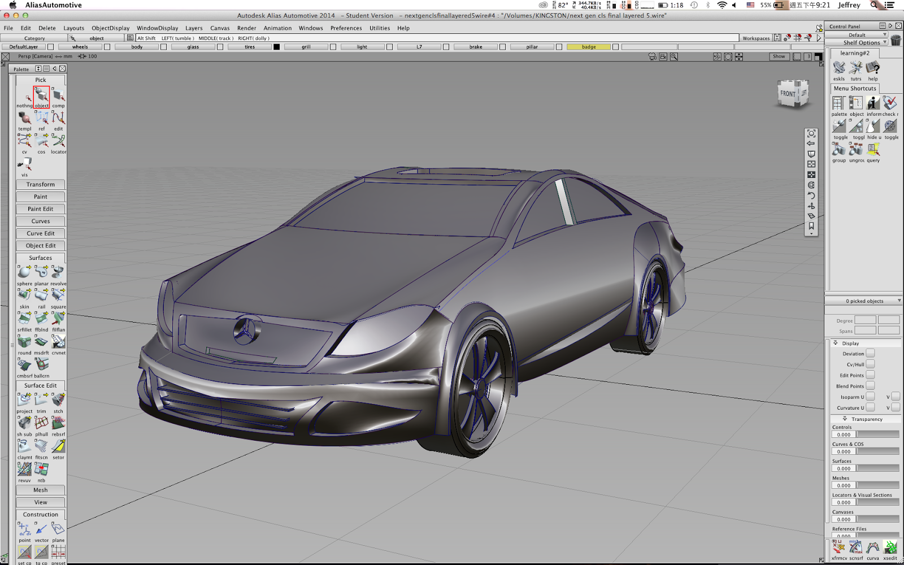Select the sphere surface tool

(23, 272)
